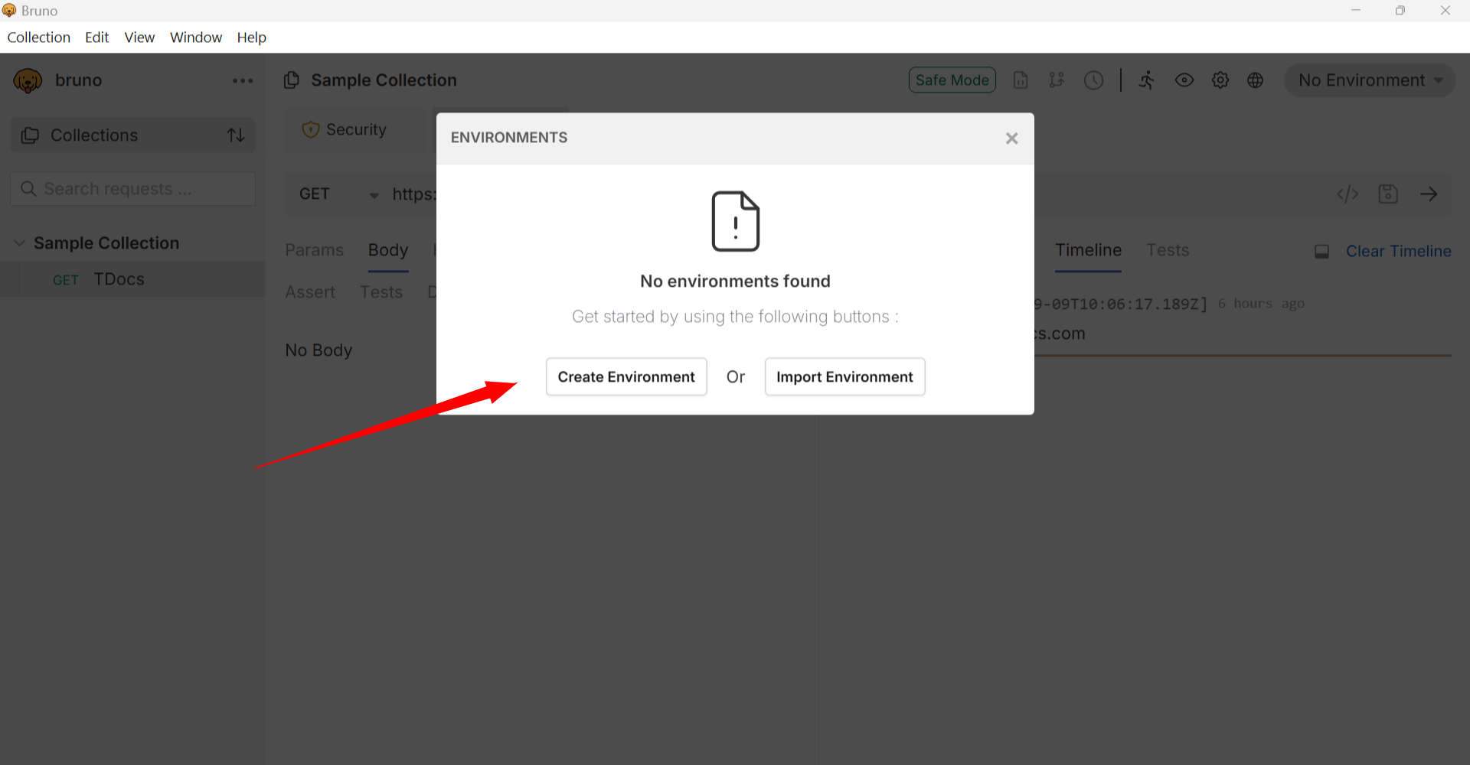Open the Window menu

196,37
